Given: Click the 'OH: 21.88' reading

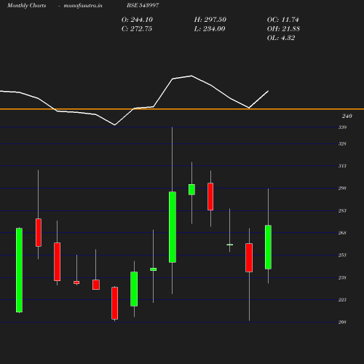Looking at the screenshot, I should pos(283,29).
